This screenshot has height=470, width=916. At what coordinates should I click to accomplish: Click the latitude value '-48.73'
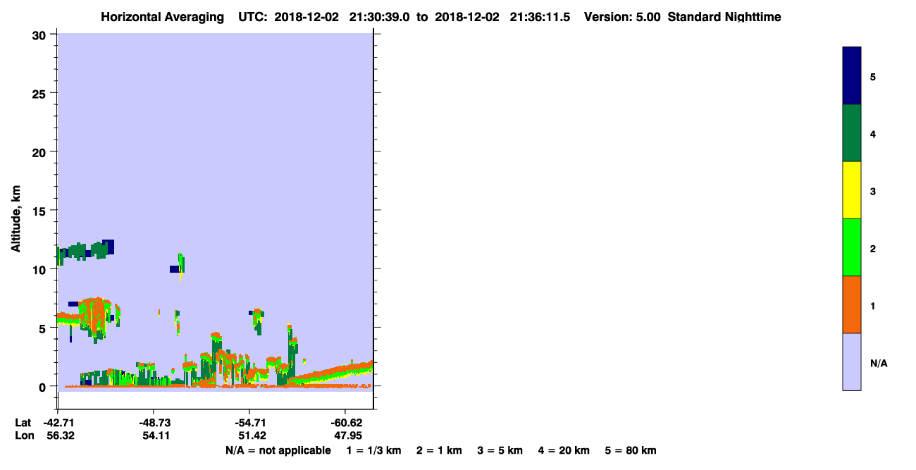(154, 423)
